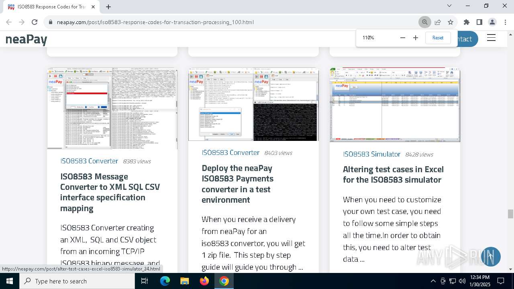Launch Firefox from taskbar
Viewport: 514px width, 289px height.
204,281
